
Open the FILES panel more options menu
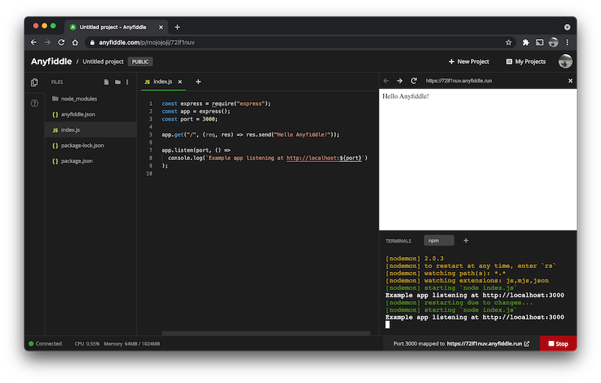[x=127, y=82]
